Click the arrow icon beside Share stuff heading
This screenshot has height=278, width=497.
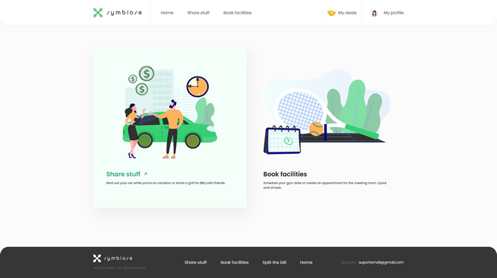146,175
